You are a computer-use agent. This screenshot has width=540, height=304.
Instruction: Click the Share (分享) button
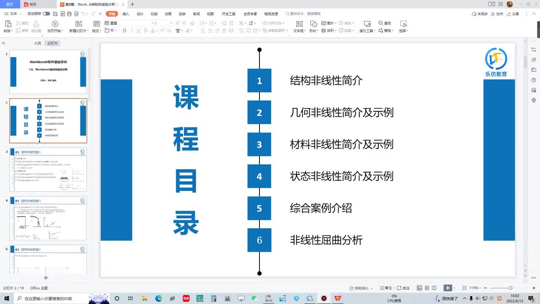point(513,14)
